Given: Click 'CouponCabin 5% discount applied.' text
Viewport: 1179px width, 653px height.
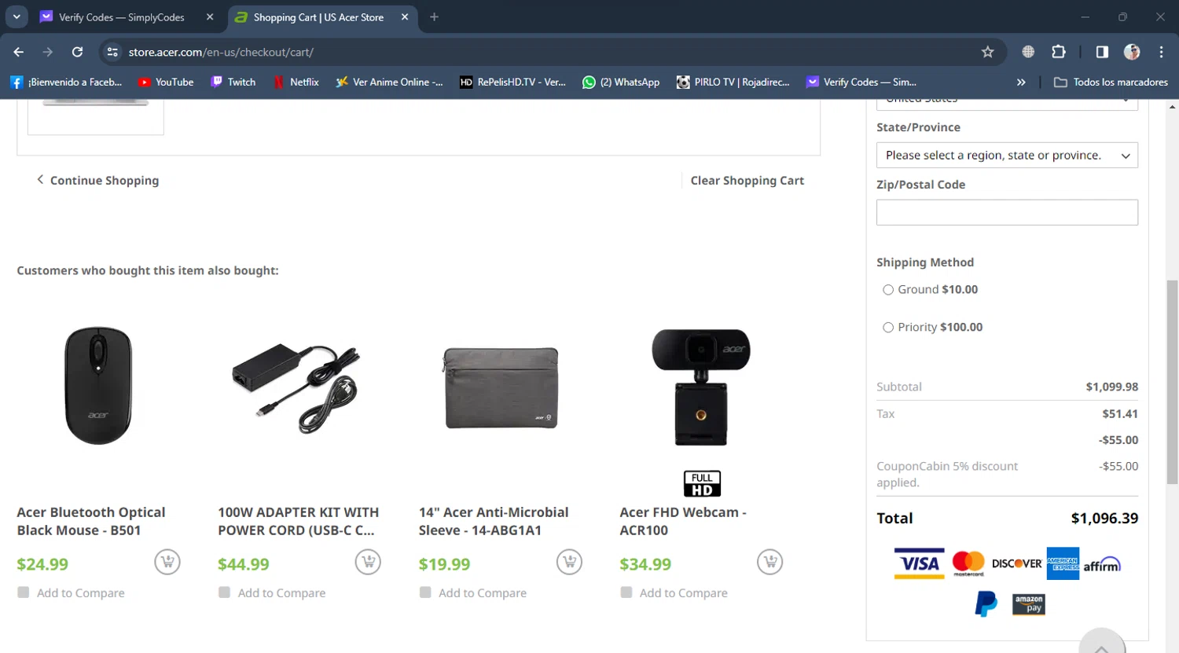Looking at the screenshot, I should click(947, 474).
